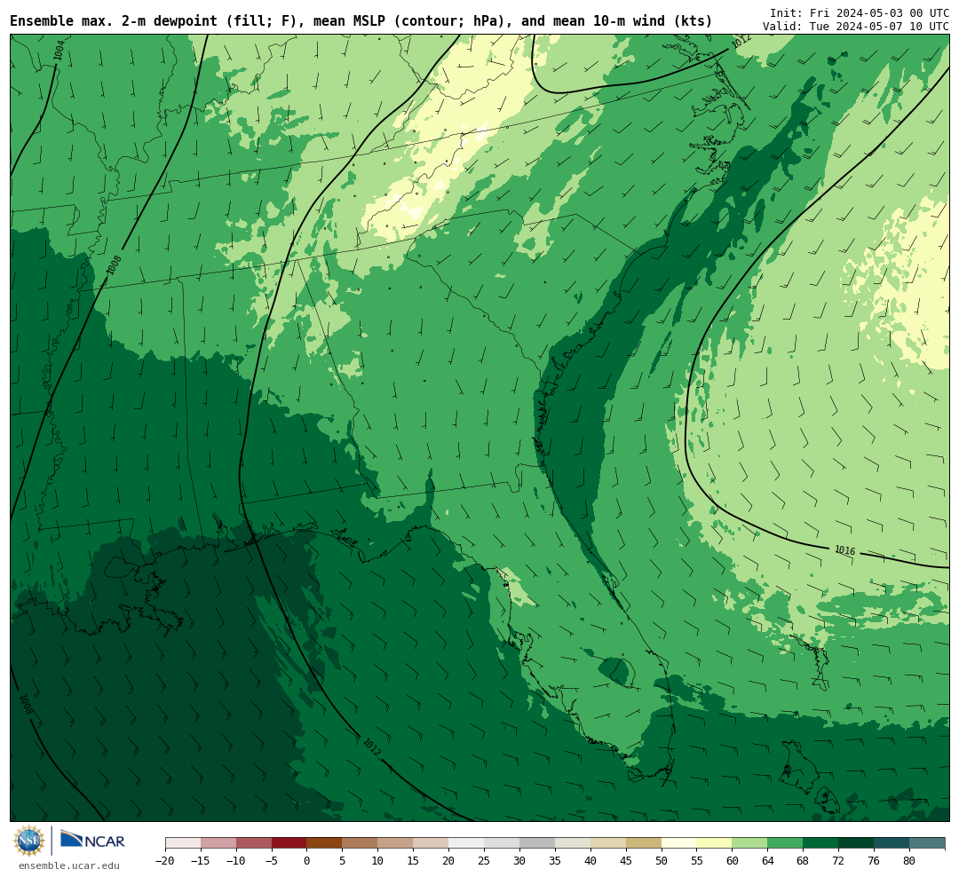Pick the last colorbar swatch above 80

(x=928, y=843)
